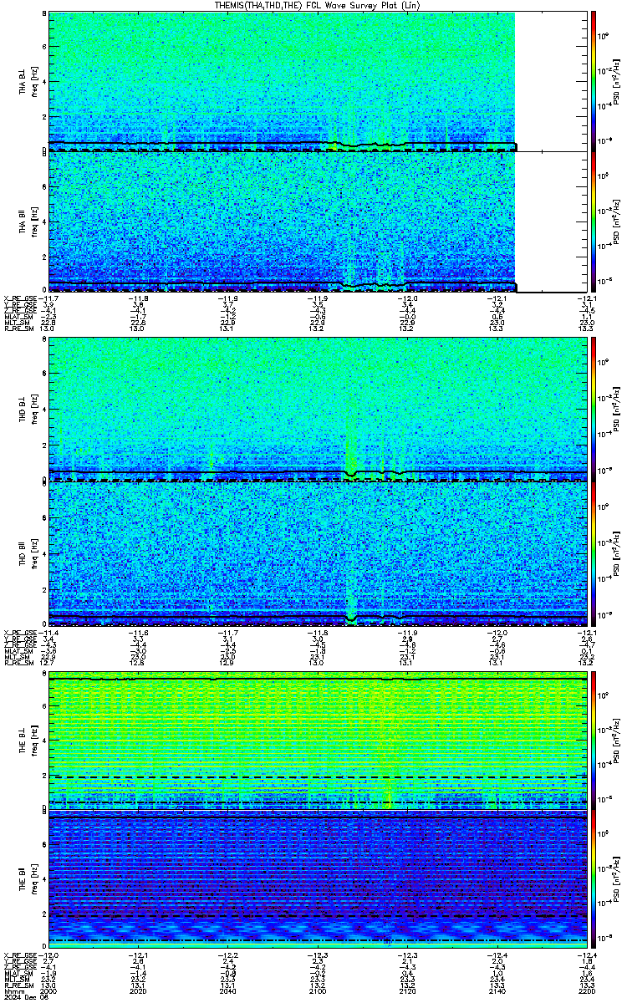Click the '2040' time tick label
This screenshot has width=627, height=1003.
(x=227, y=990)
